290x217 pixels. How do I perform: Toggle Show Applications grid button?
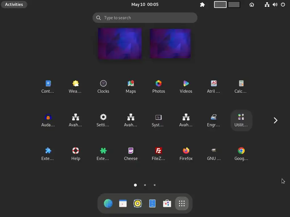click(x=182, y=203)
